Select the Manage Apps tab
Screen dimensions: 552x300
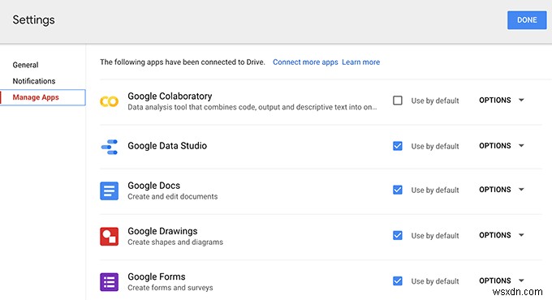42,97
